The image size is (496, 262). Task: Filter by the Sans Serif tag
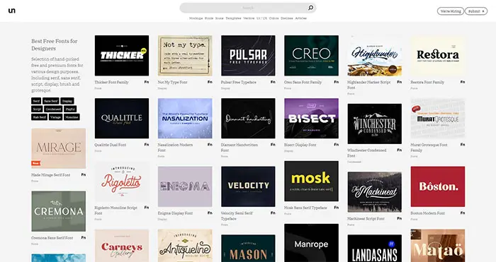coord(51,101)
